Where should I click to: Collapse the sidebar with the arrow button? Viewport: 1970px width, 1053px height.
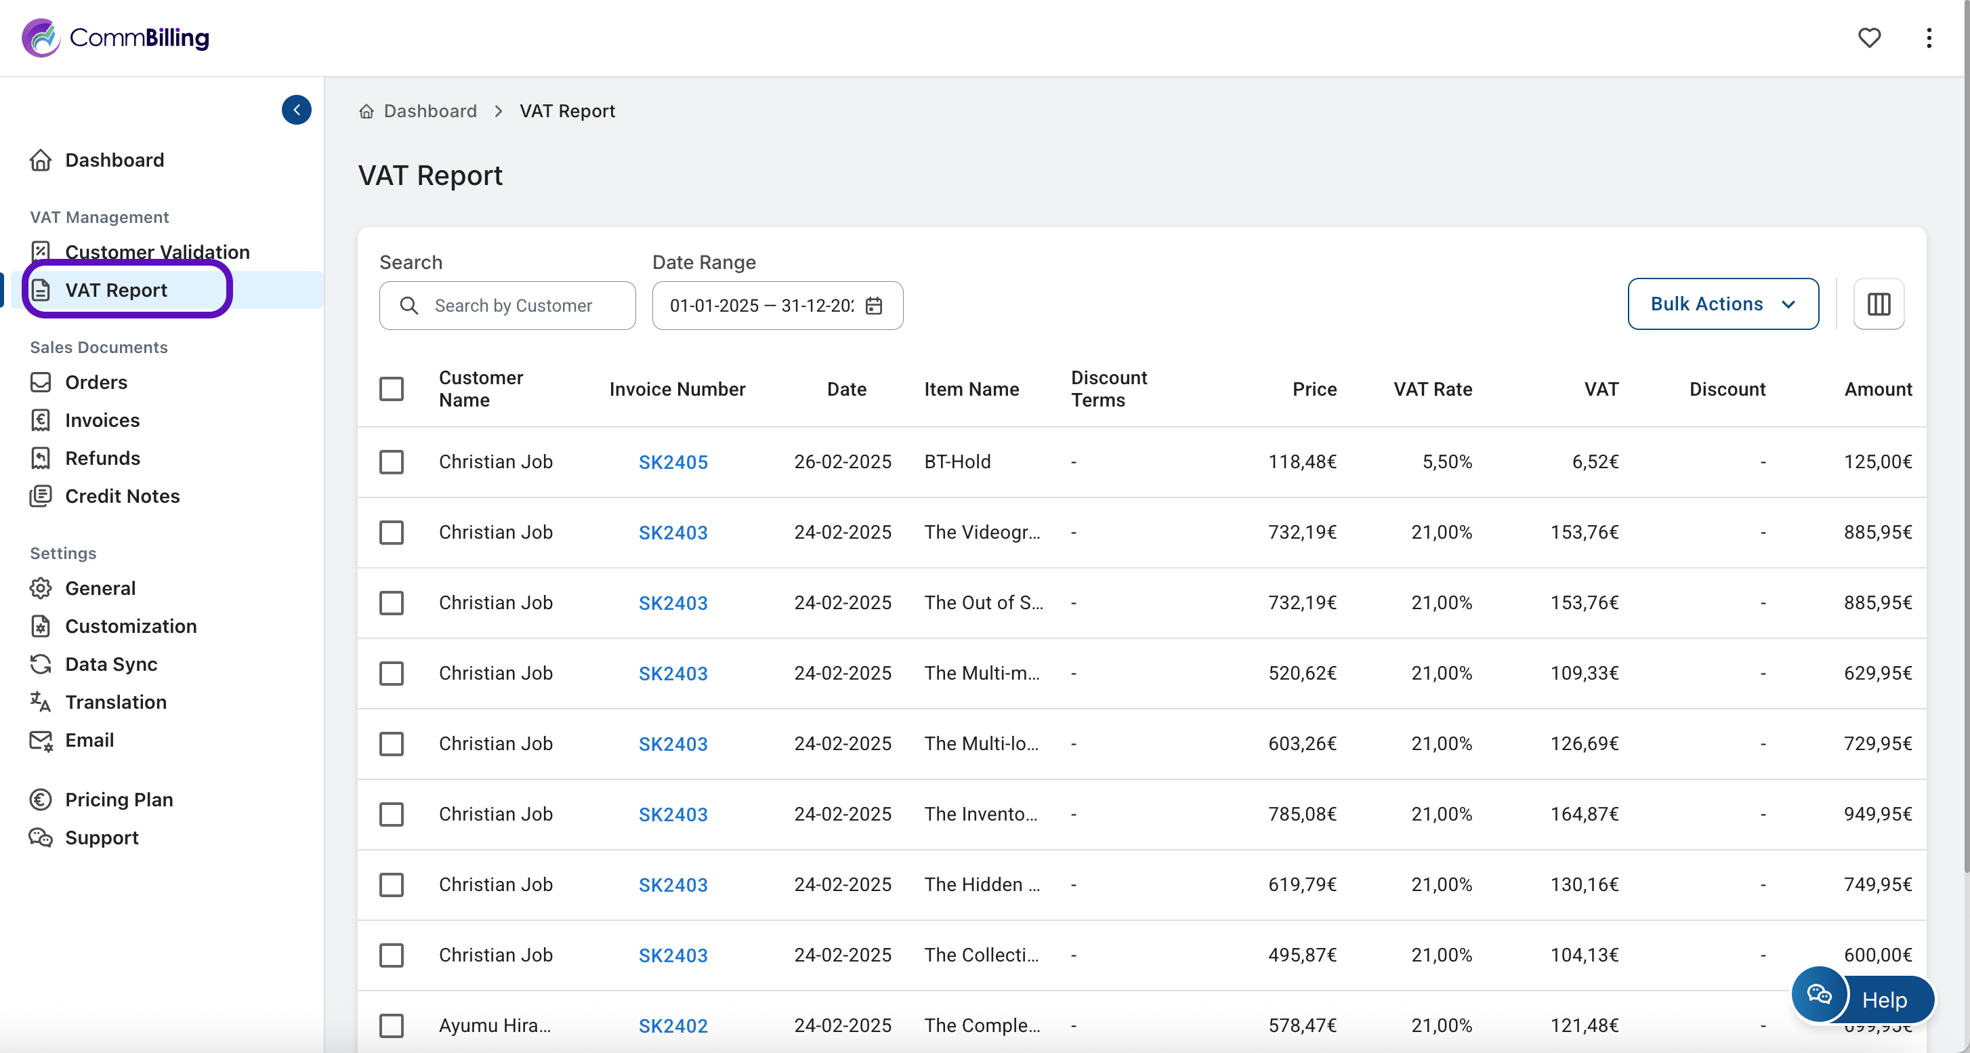[x=296, y=109]
